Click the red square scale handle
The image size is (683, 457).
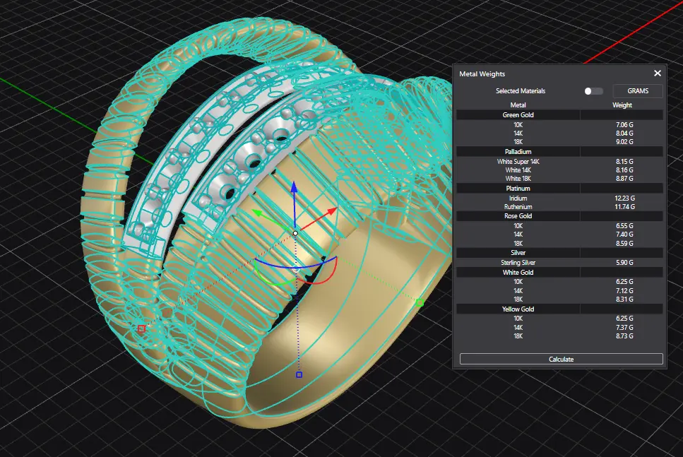click(141, 328)
